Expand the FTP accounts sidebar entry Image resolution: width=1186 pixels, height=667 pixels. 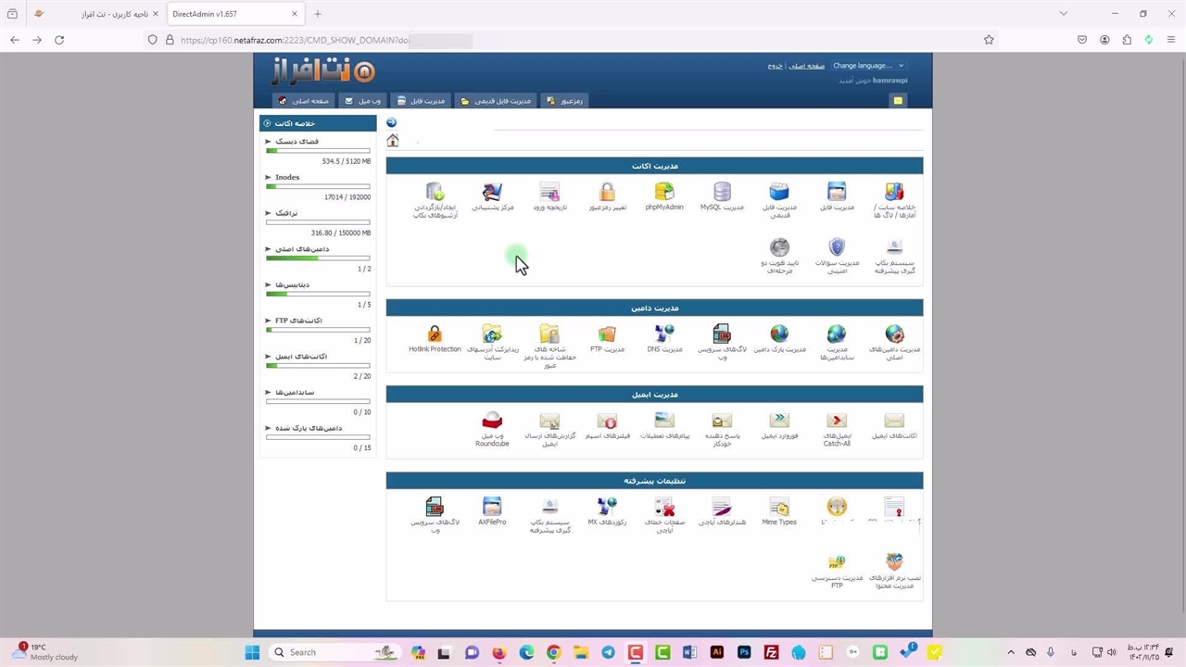[x=269, y=321]
